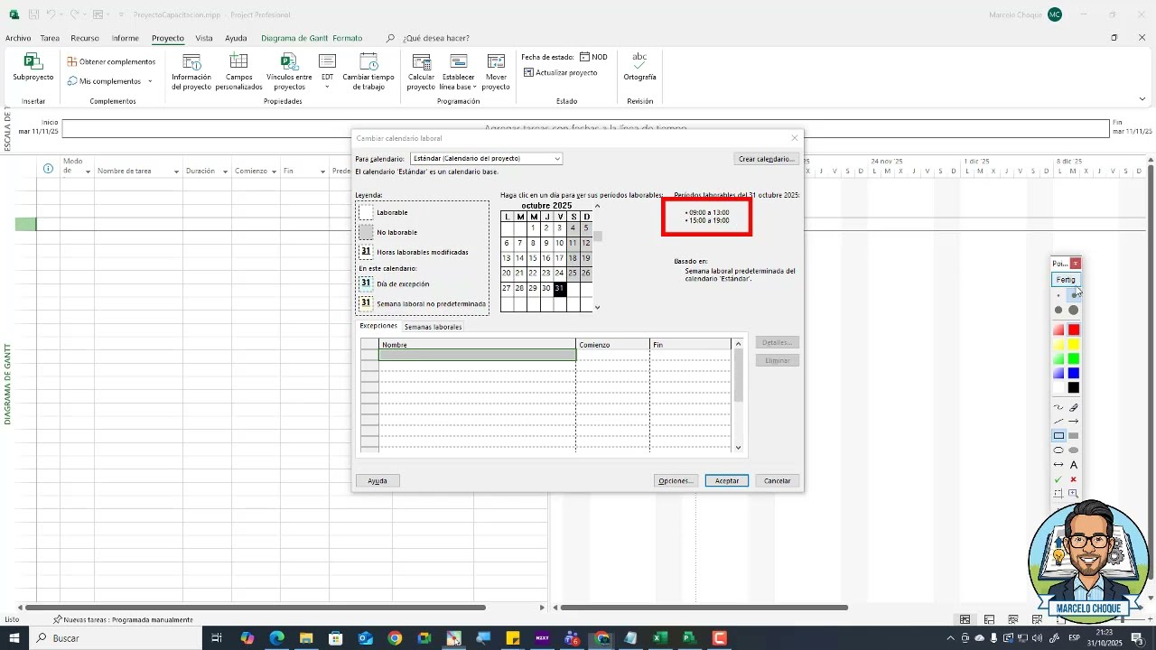The image size is (1156, 650).
Task: Select day 15 in the October calendar
Action: point(533,258)
